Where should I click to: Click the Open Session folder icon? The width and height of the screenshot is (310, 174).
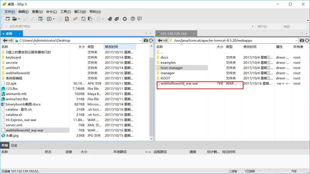14,19
